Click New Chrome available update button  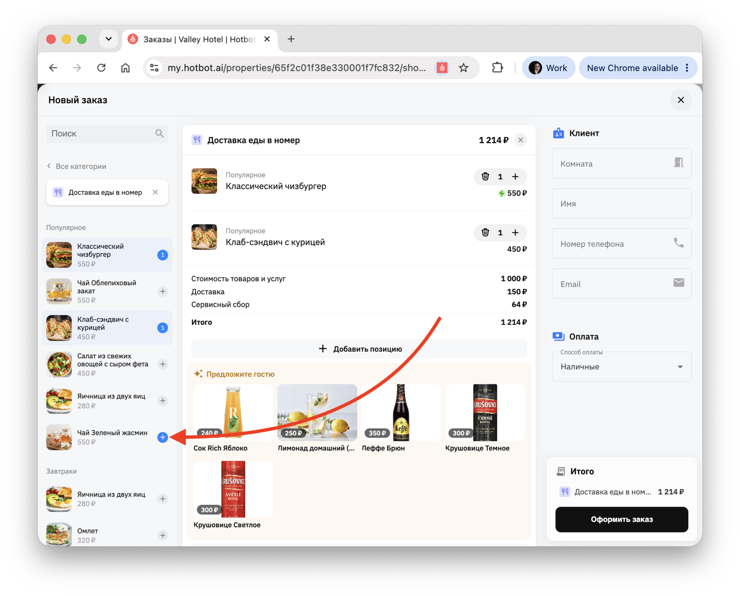(x=637, y=68)
